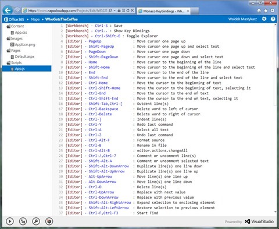Open project properties wrench icon

(x=36, y=221)
